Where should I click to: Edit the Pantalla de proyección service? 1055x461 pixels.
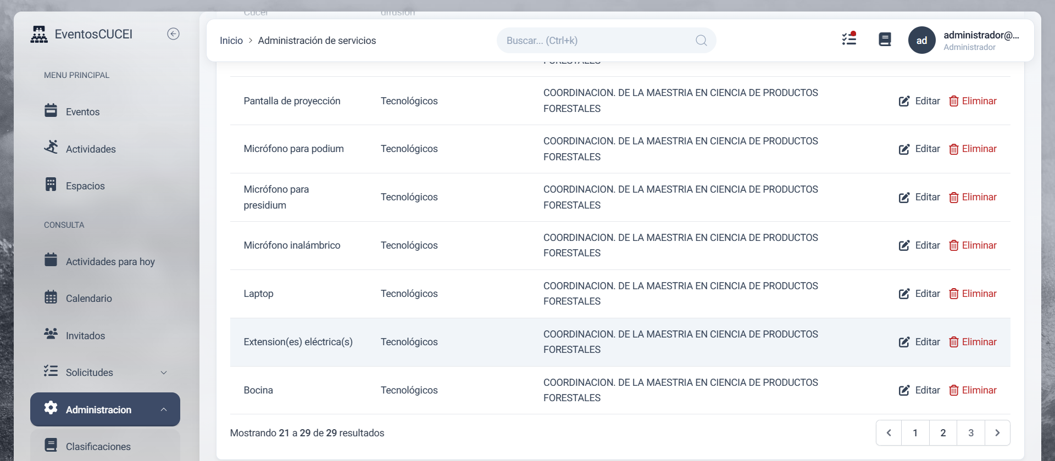(919, 101)
